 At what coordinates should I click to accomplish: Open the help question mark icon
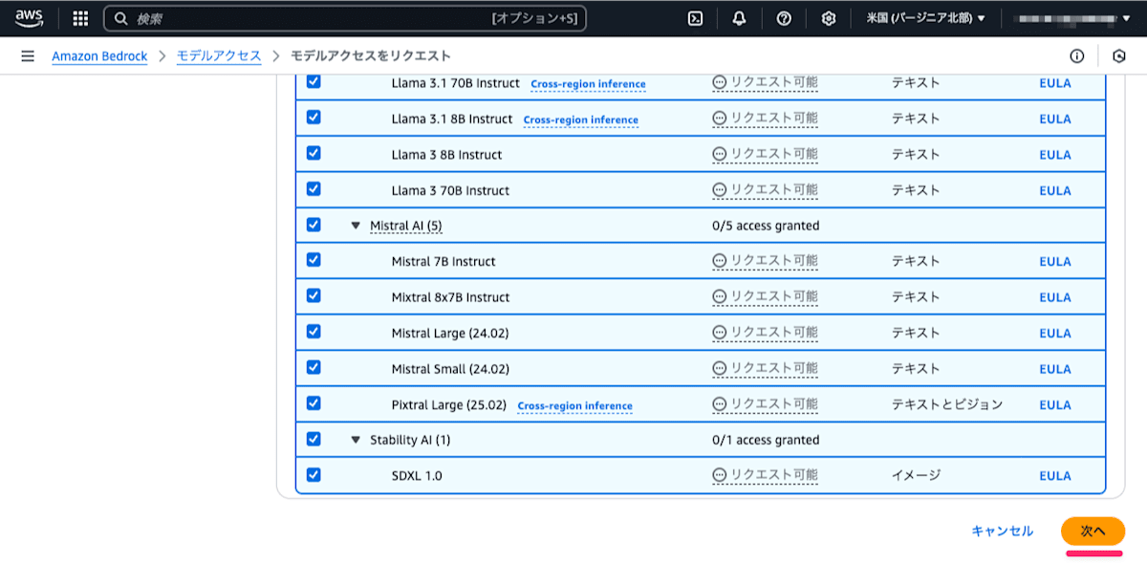pos(784,18)
